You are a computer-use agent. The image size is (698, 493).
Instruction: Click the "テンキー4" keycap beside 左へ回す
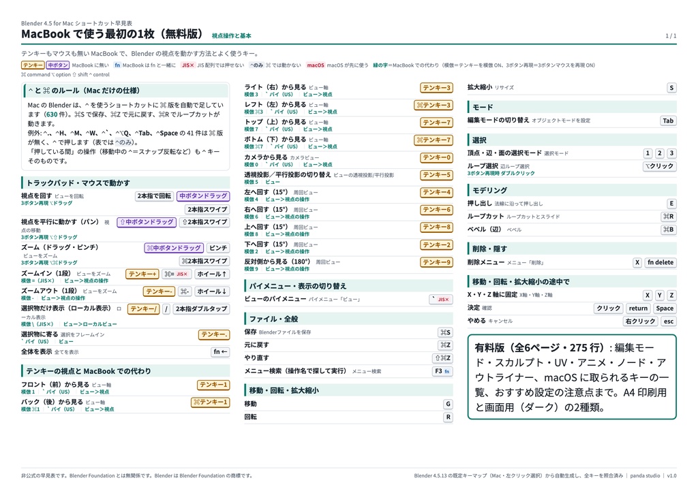437,192
